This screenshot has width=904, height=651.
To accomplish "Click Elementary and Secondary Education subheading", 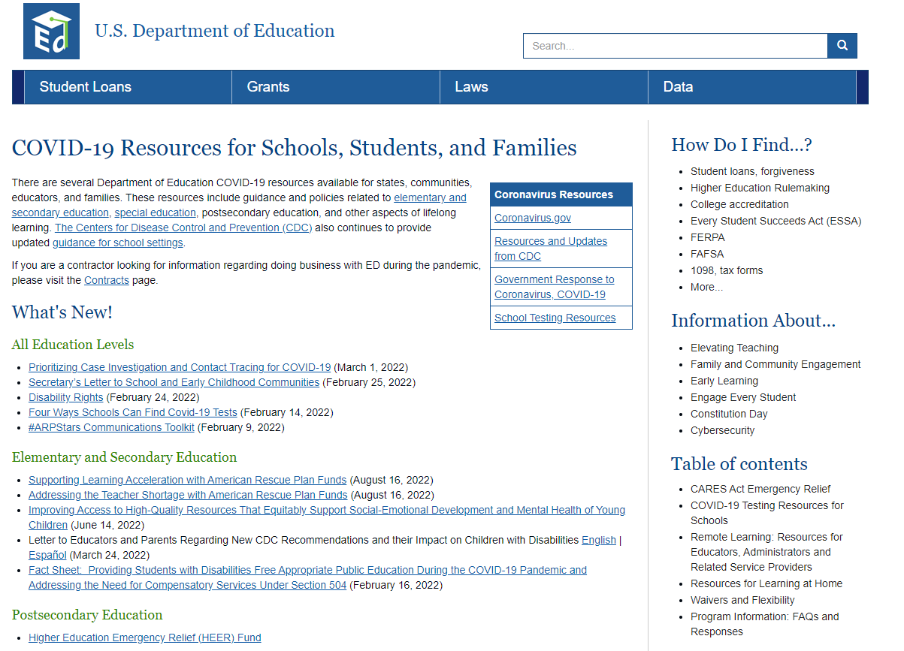I will pos(124,457).
